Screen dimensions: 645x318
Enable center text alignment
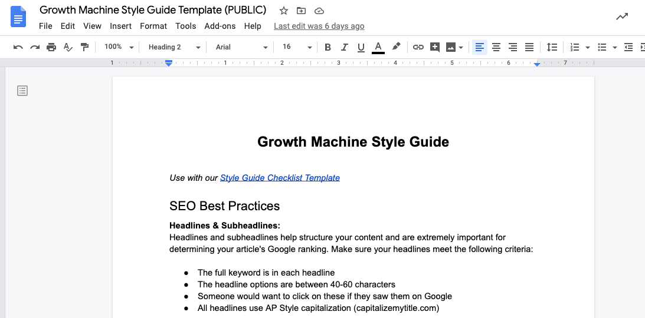[496, 47]
